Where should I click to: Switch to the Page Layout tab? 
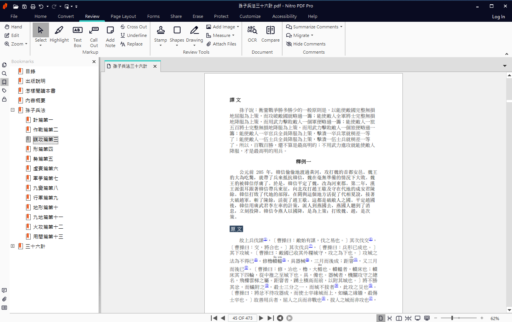(123, 16)
